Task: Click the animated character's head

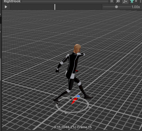Action: tap(77, 48)
